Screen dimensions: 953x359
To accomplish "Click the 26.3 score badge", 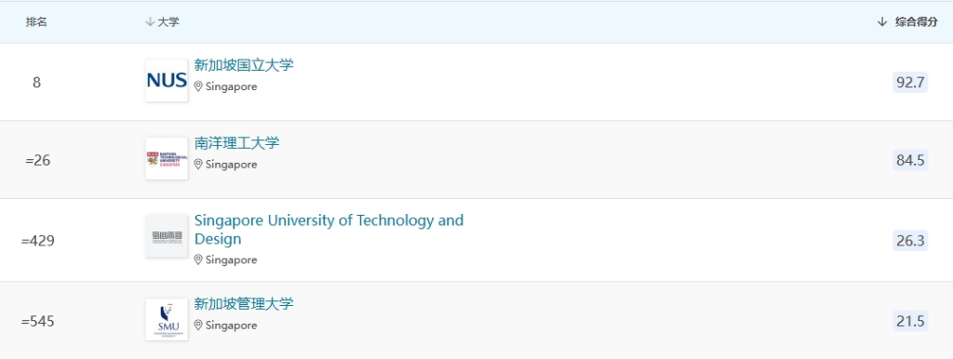I will pos(910,241).
